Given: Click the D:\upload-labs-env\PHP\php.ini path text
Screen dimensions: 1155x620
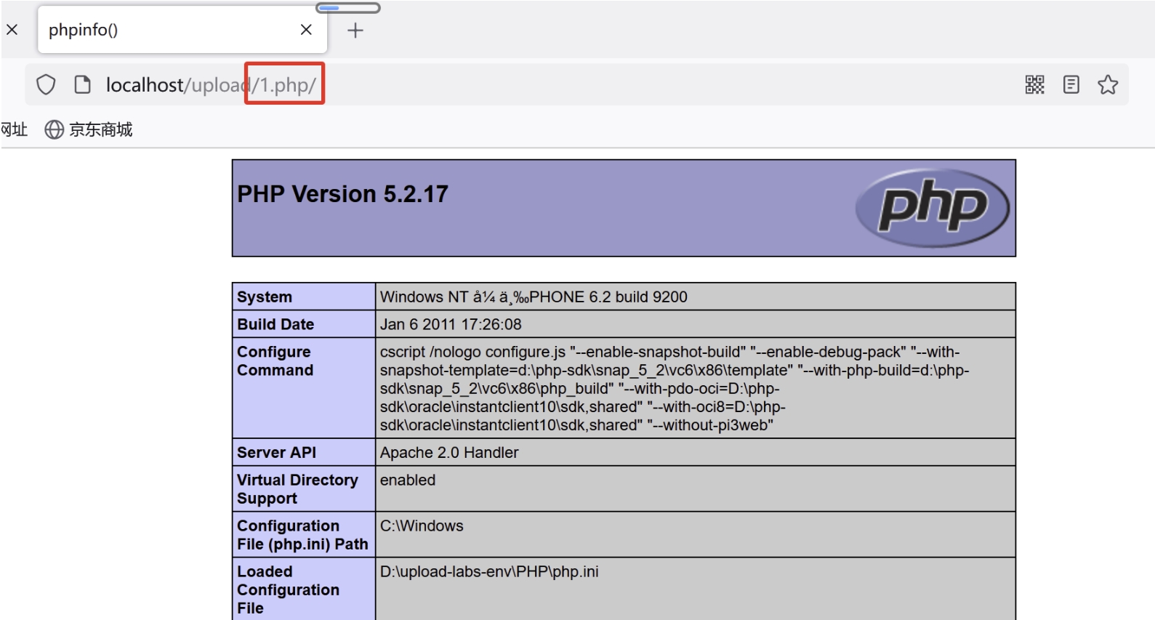Looking at the screenshot, I should (489, 571).
